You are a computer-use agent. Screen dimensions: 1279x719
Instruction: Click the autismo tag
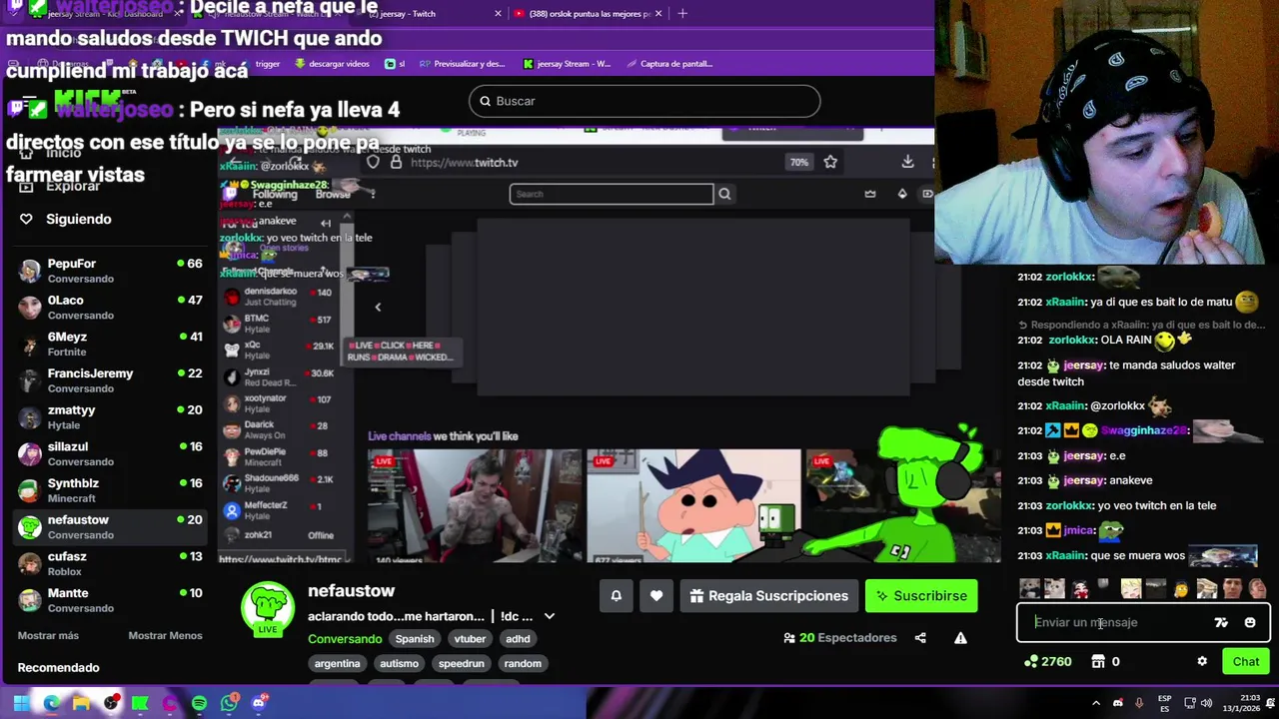(x=399, y=663)
